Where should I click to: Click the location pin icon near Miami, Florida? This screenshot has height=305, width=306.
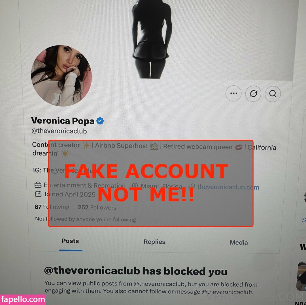point(135,186)
